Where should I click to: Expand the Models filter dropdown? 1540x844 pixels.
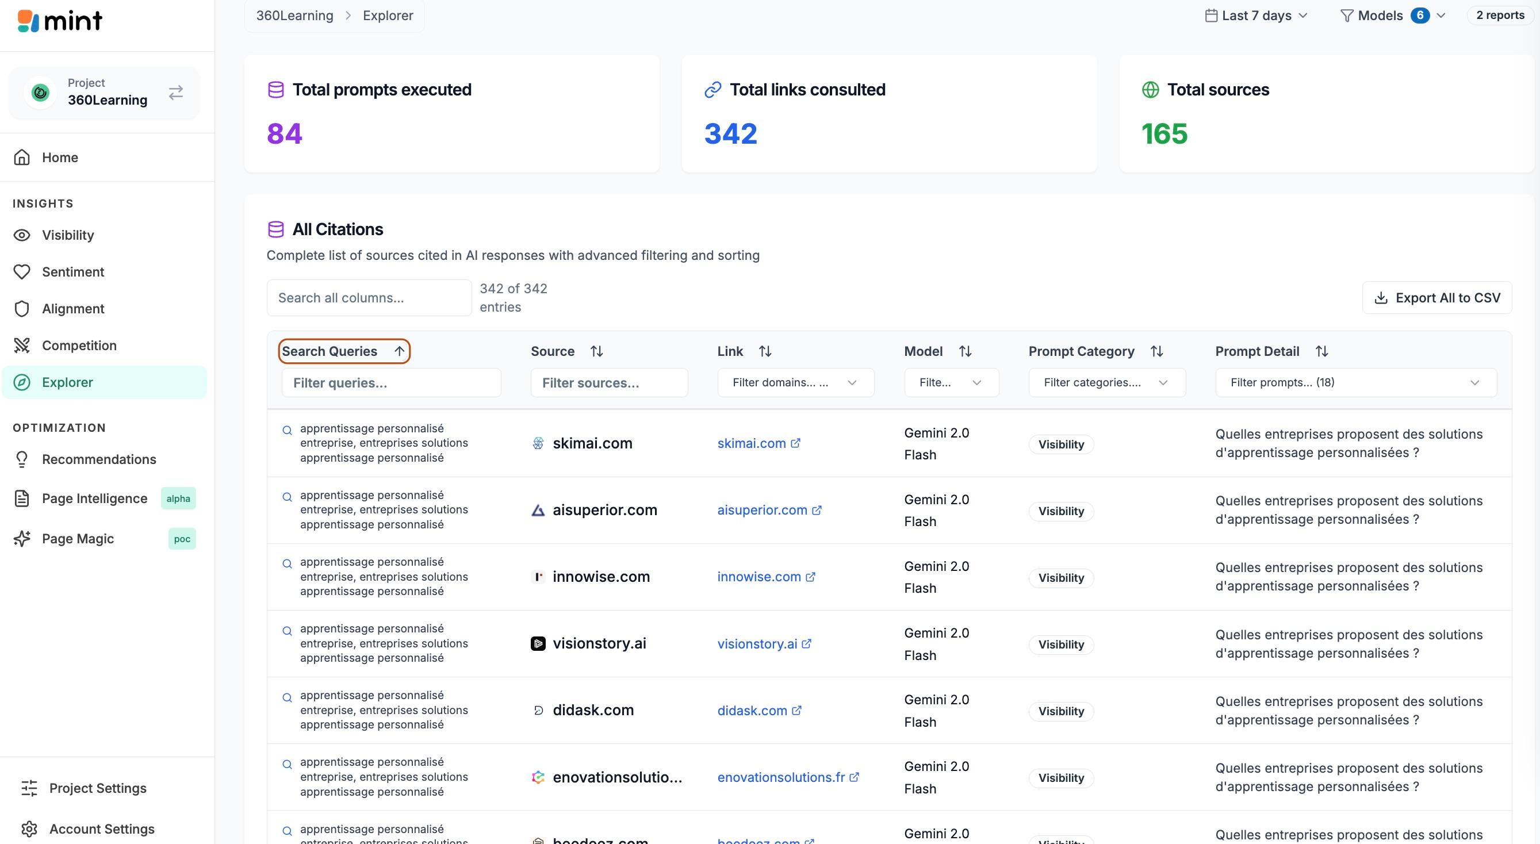[1393, 16]
